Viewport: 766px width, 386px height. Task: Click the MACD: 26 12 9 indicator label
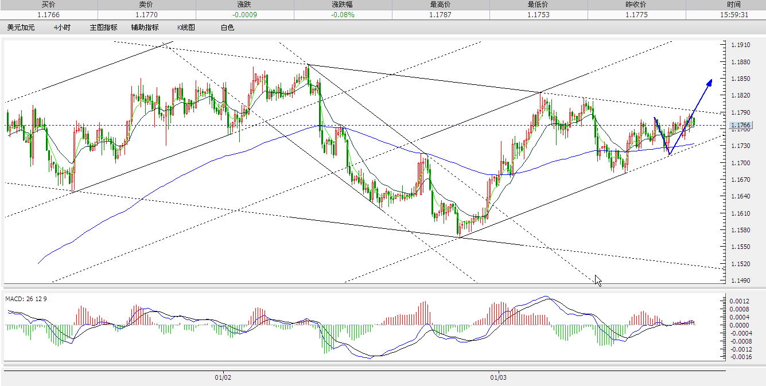pyautogui.click(x=25, y=298)
